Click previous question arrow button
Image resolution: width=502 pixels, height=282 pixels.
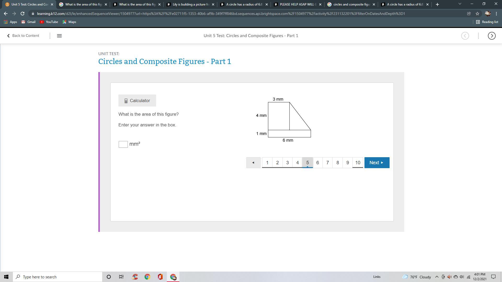coord(253,163)
